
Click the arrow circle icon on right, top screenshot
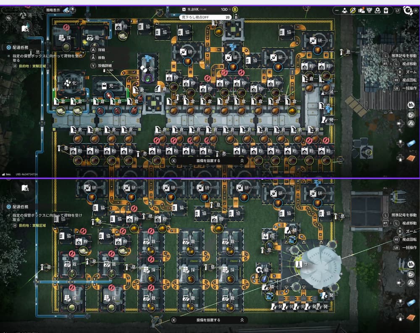[x=411, y=115]
